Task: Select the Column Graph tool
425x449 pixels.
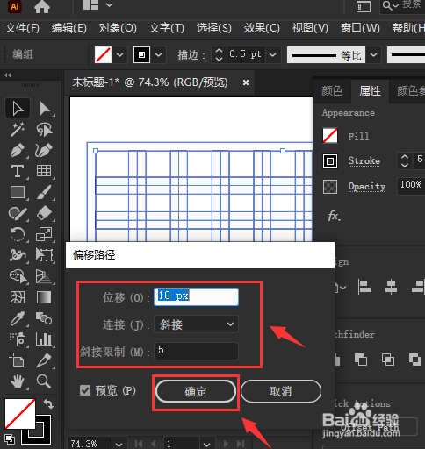Action: [x=44, y=339]
